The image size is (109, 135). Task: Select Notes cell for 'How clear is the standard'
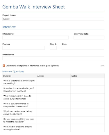87,90
